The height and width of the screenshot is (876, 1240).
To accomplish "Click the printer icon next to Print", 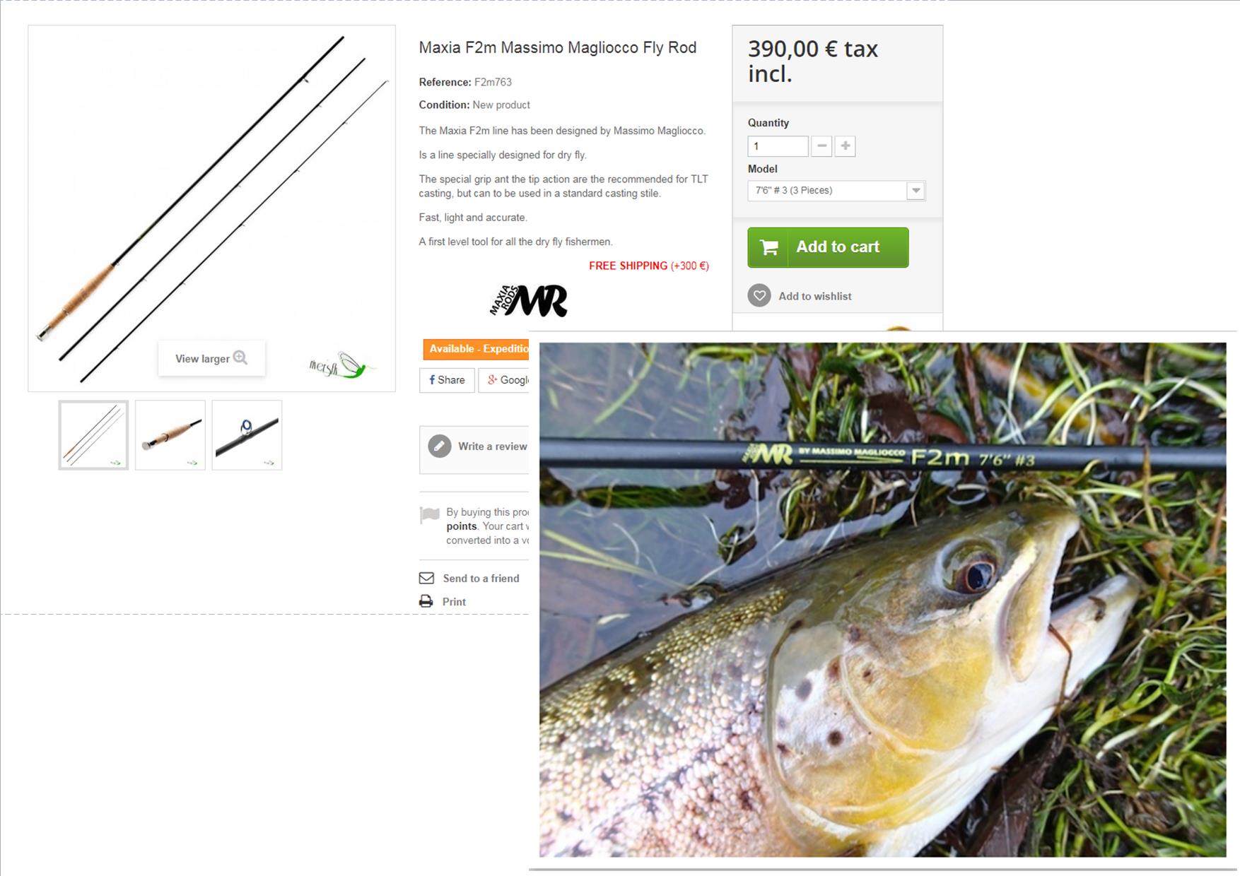I will point(426,601).
